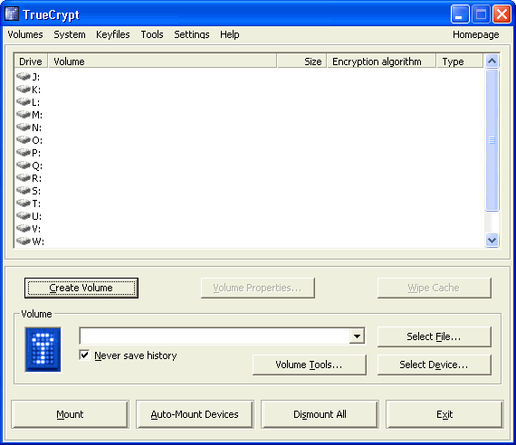This screenshot has height=445, width=516.
Task: Click the Size column header
Action: tap(302, 62)
